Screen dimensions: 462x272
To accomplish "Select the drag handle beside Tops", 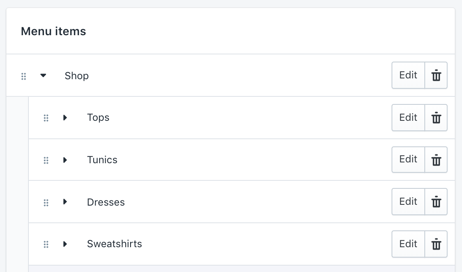I will [46, 118].
